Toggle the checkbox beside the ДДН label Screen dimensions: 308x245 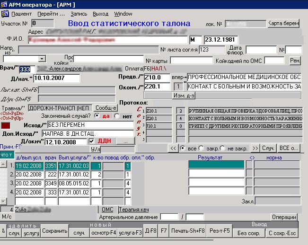(x=92, y=141)
